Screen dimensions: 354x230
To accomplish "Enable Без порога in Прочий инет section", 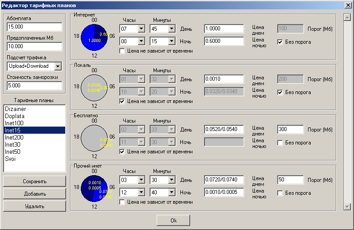I will pyautogui.click(x=280, y=193).
